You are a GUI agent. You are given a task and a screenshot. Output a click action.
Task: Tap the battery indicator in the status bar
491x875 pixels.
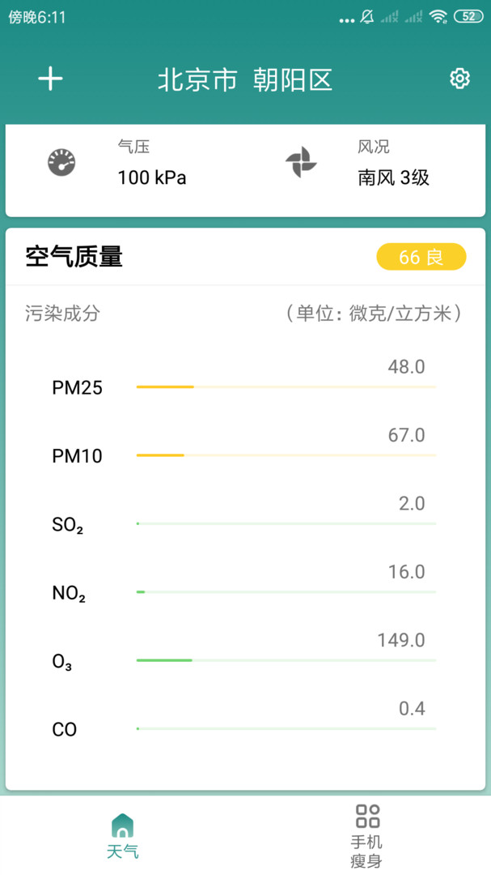(468, 16)
